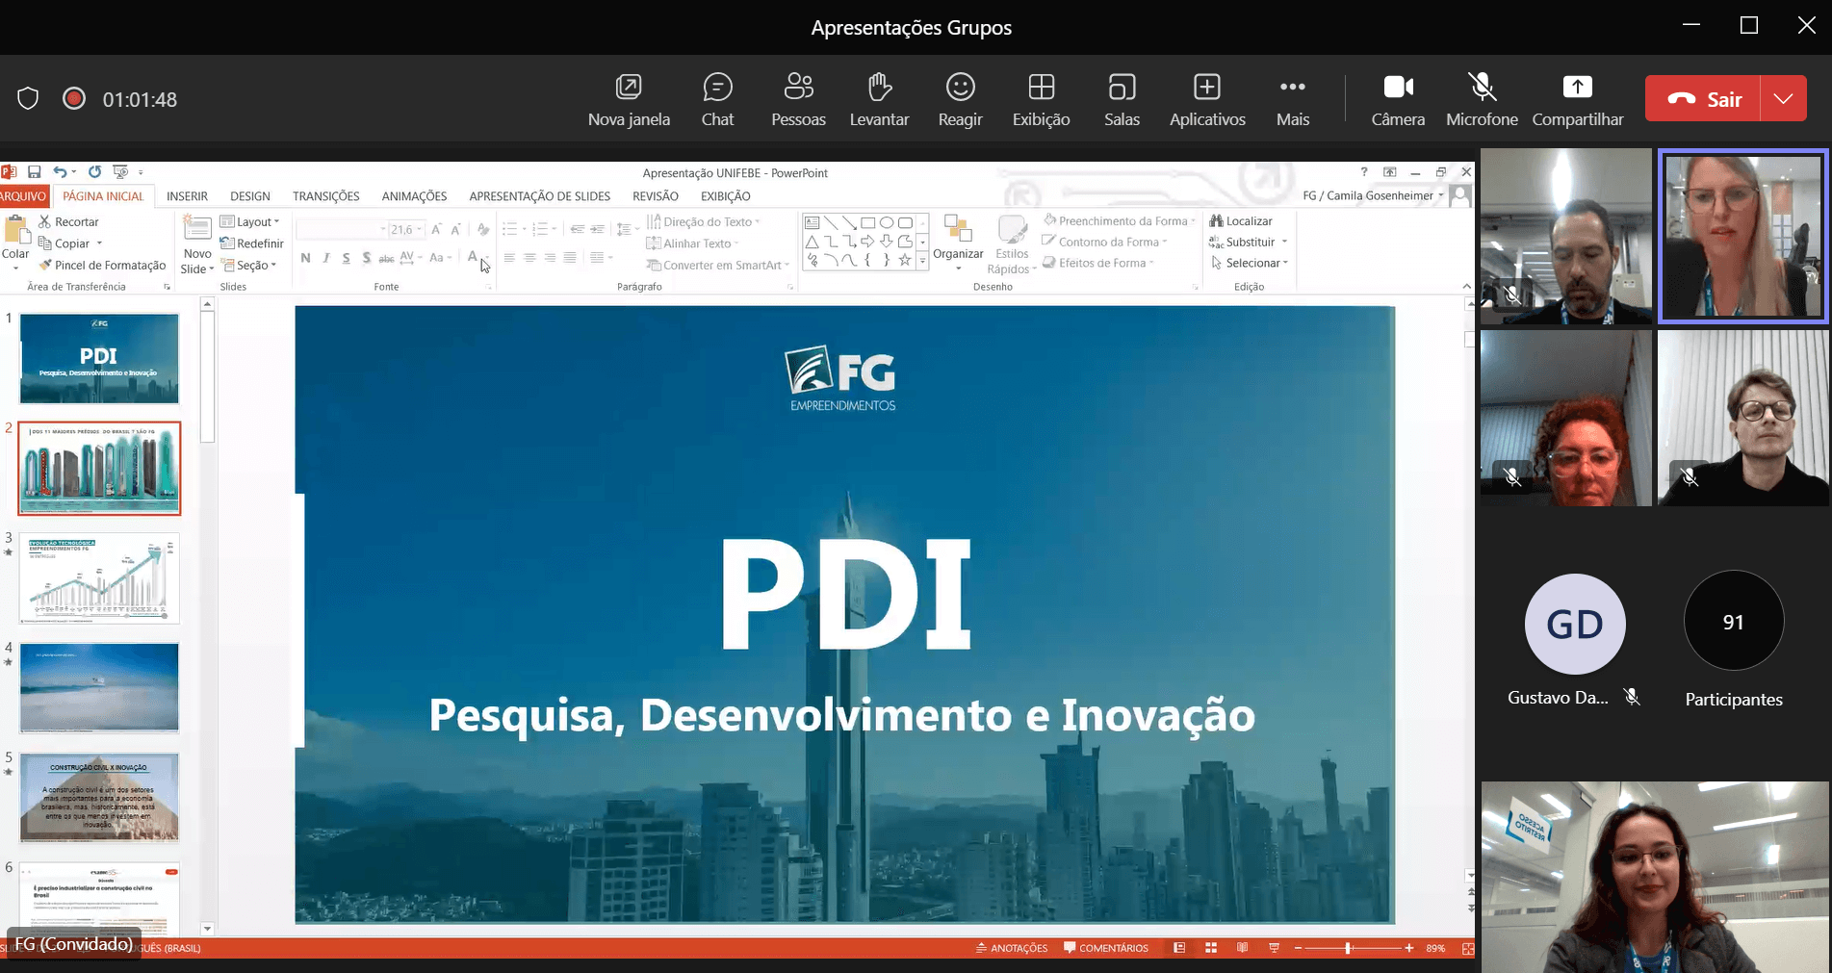Toggle bold N formatting
The image size is (1832, 973).
tap(305, 257)
